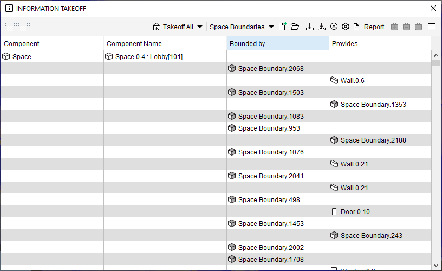The height and width of the screenshot is (271, 442).
Task: Sort by the Component Name column header
Action: point(165,43)
